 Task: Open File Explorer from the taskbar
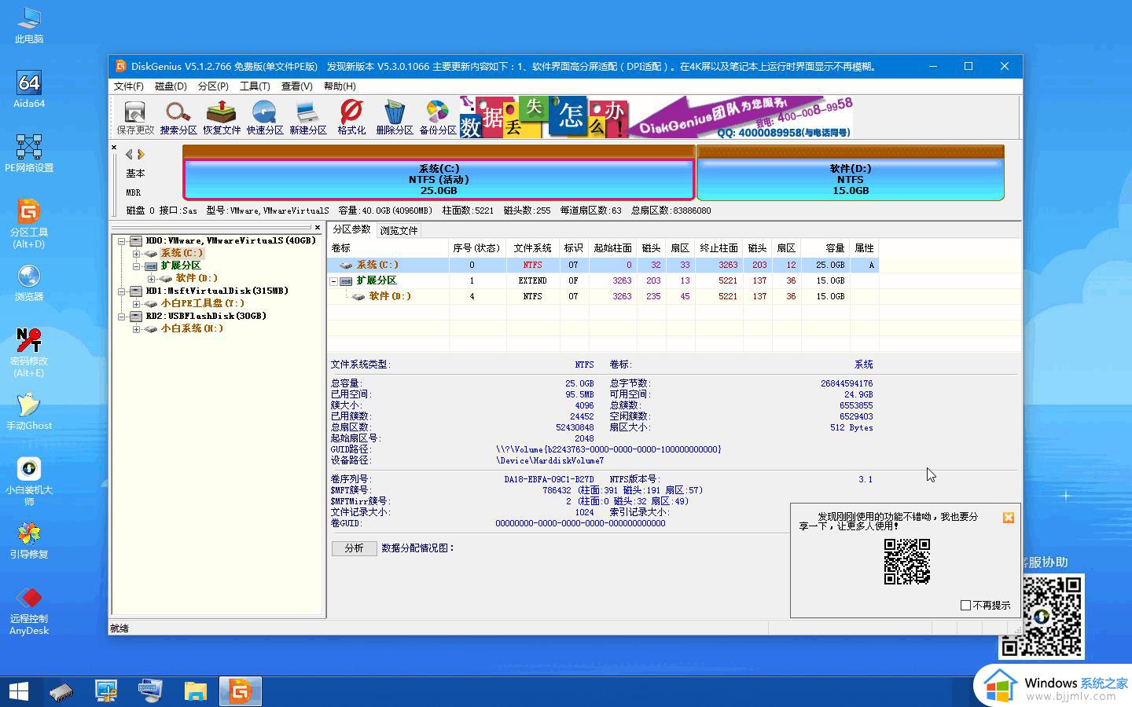[195, 691]
